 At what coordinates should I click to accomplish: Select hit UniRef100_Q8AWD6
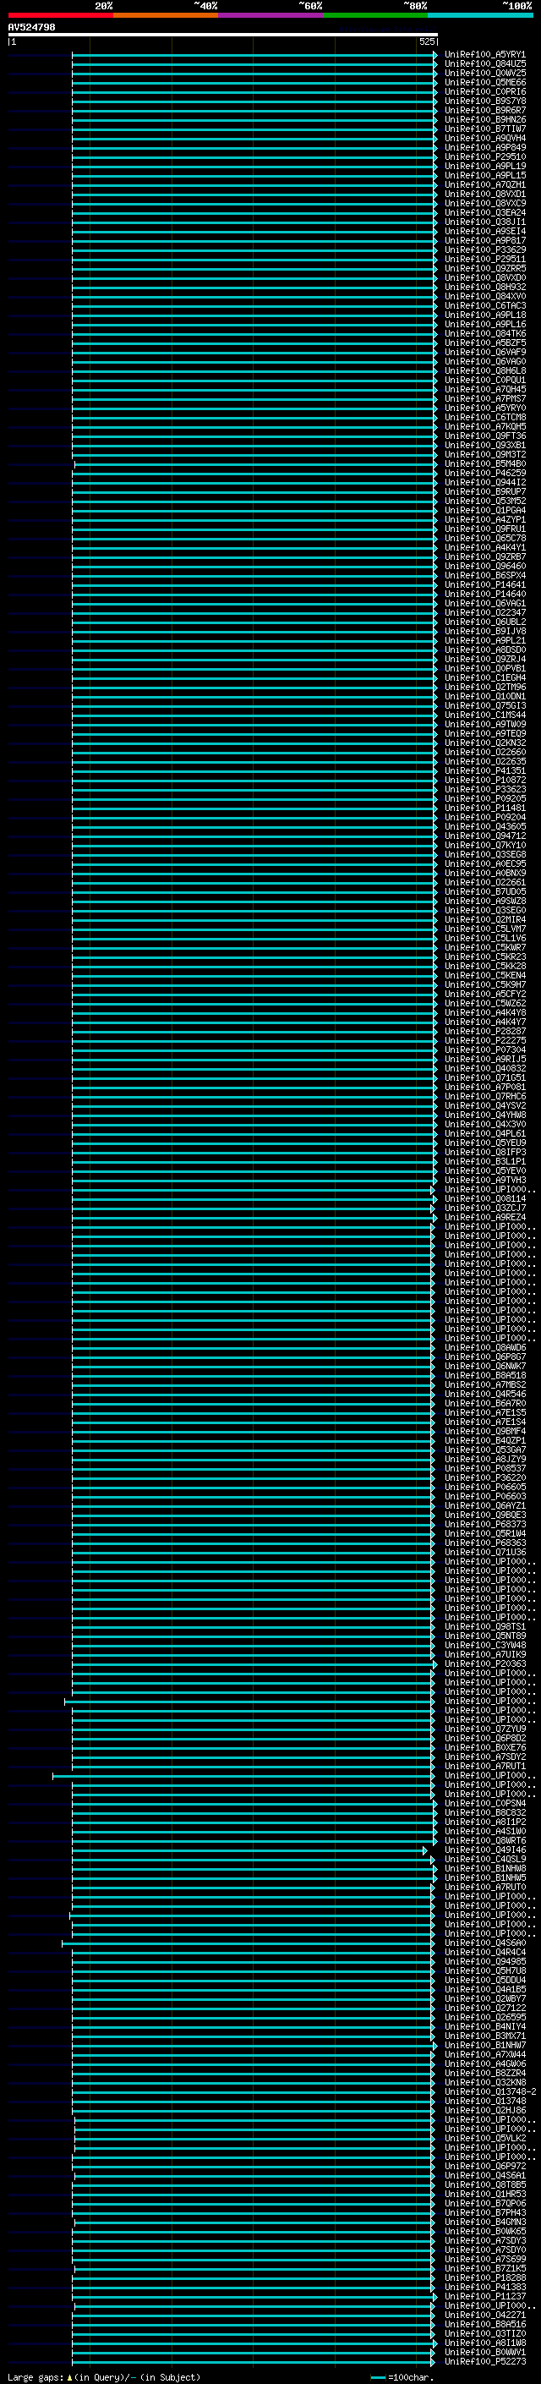pyautogui.click(x=484, y=1346)
